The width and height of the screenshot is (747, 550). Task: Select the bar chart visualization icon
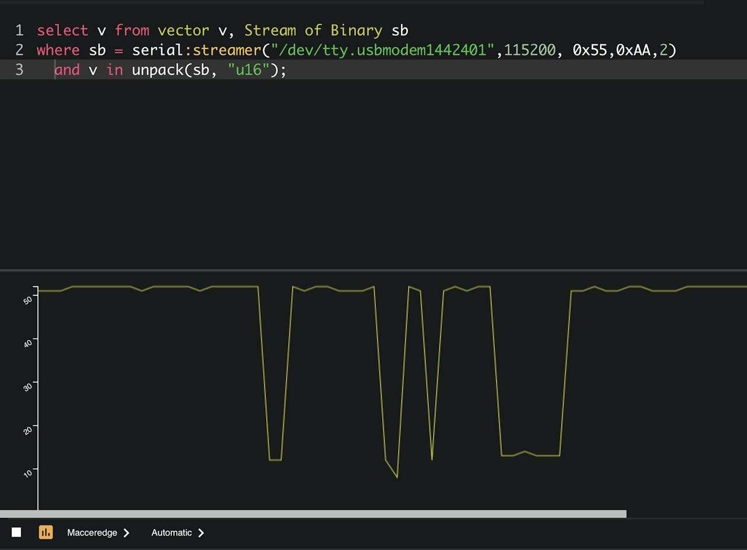click(46, 532)
